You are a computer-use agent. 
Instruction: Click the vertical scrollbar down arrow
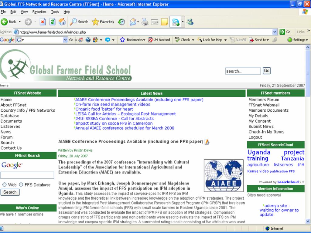tap(308, 221)
